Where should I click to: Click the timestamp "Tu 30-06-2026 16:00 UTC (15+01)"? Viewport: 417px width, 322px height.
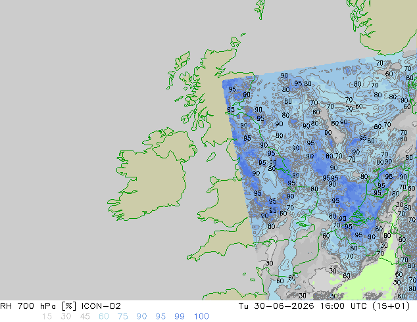[324, 306]
